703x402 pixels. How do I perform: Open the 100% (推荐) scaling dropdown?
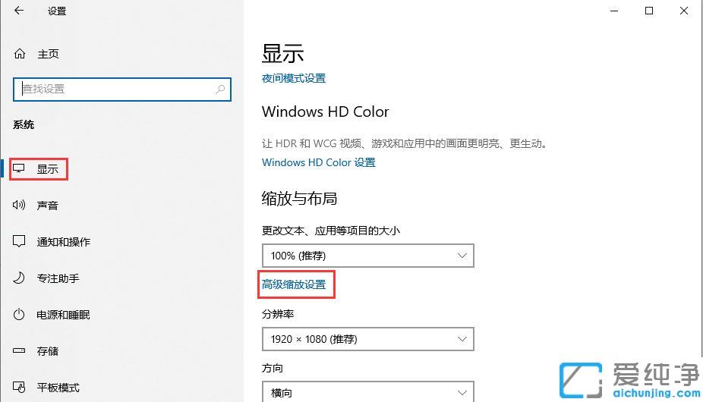tap(367, 256)
